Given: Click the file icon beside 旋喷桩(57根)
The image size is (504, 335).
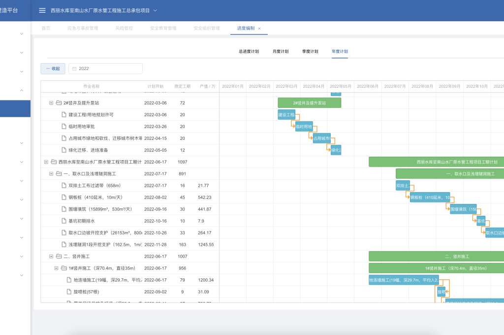Looking at the screenshot, I should [68, 292].
